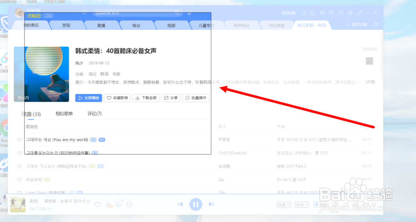Click the playlist cover thumbnail

41,74
